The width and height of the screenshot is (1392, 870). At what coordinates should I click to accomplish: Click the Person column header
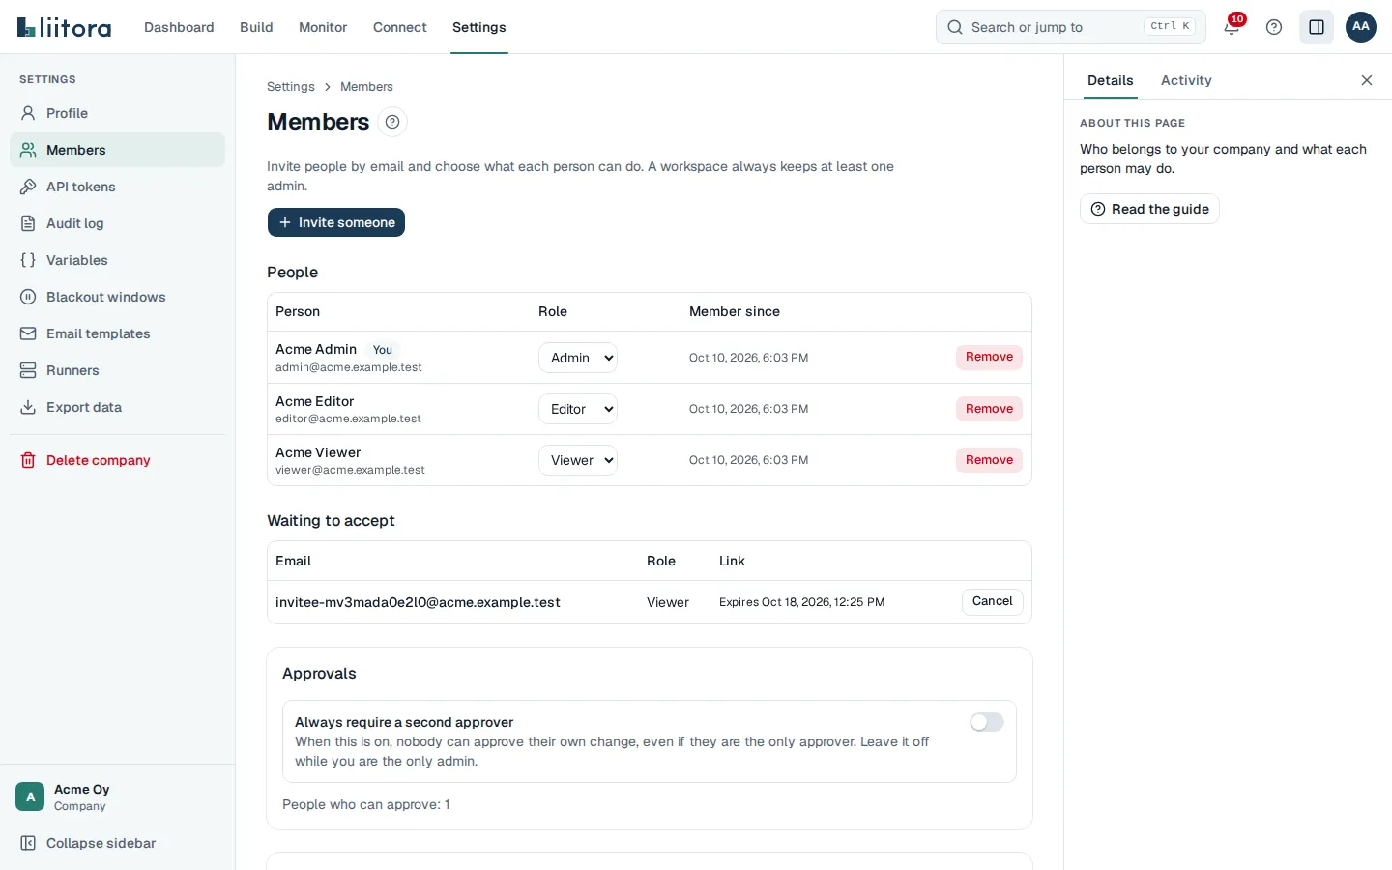pos(298,311)
